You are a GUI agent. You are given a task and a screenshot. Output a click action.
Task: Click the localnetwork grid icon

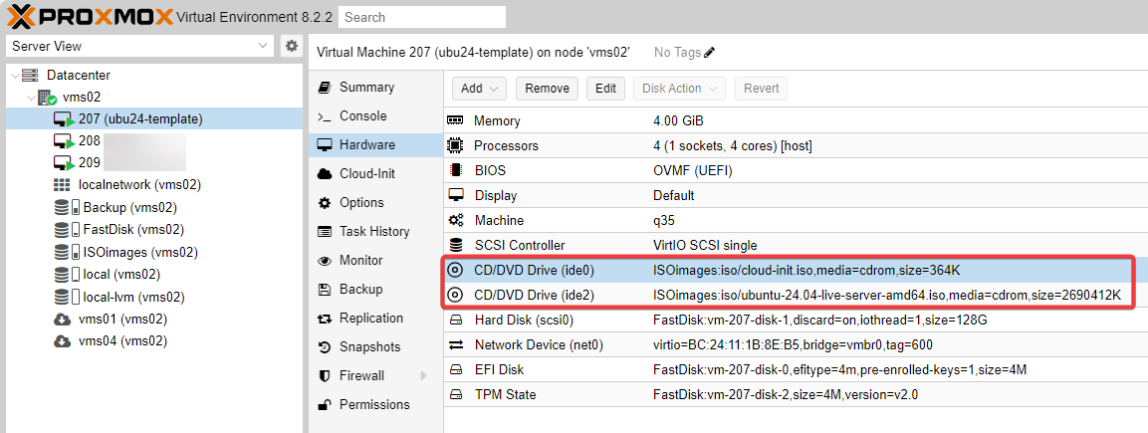click(62, 185)
